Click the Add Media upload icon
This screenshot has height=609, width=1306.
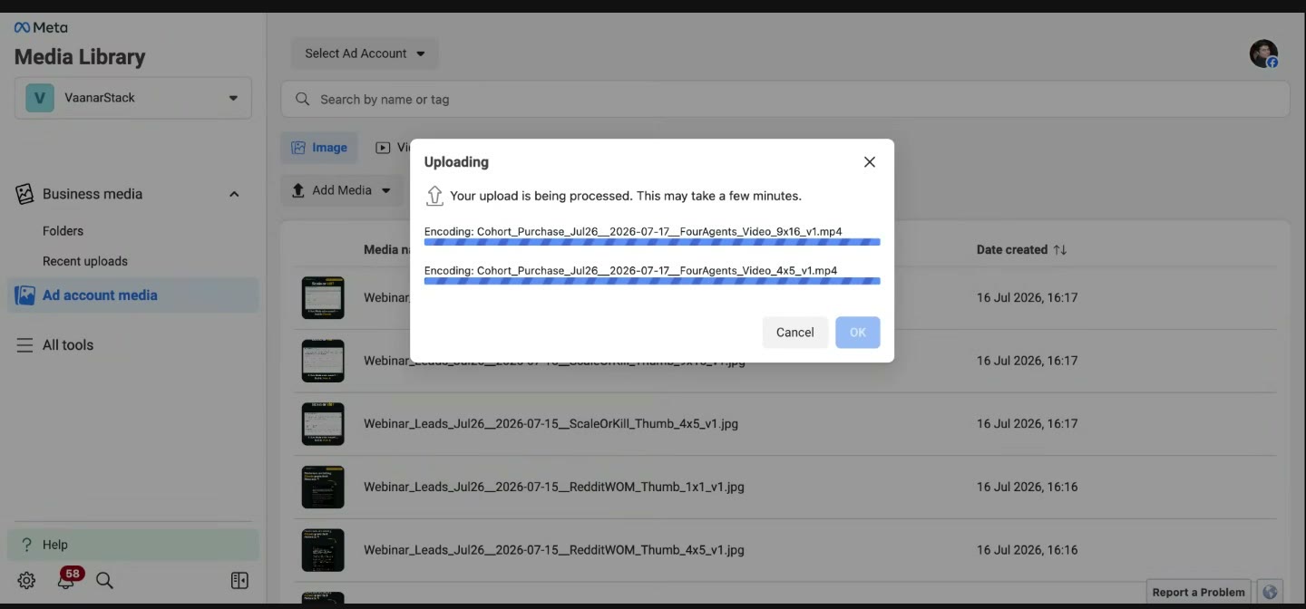(x=297, y=190)
